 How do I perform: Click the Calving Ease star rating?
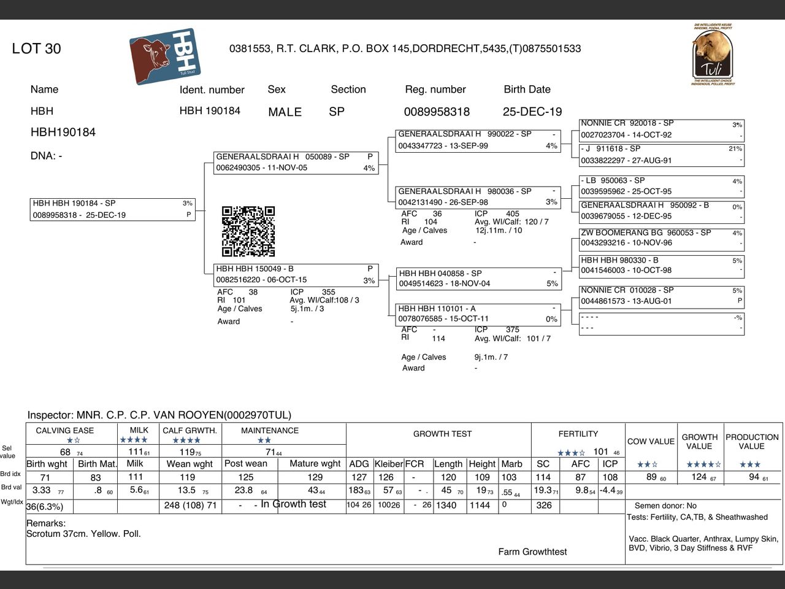(x=73, y=441)
